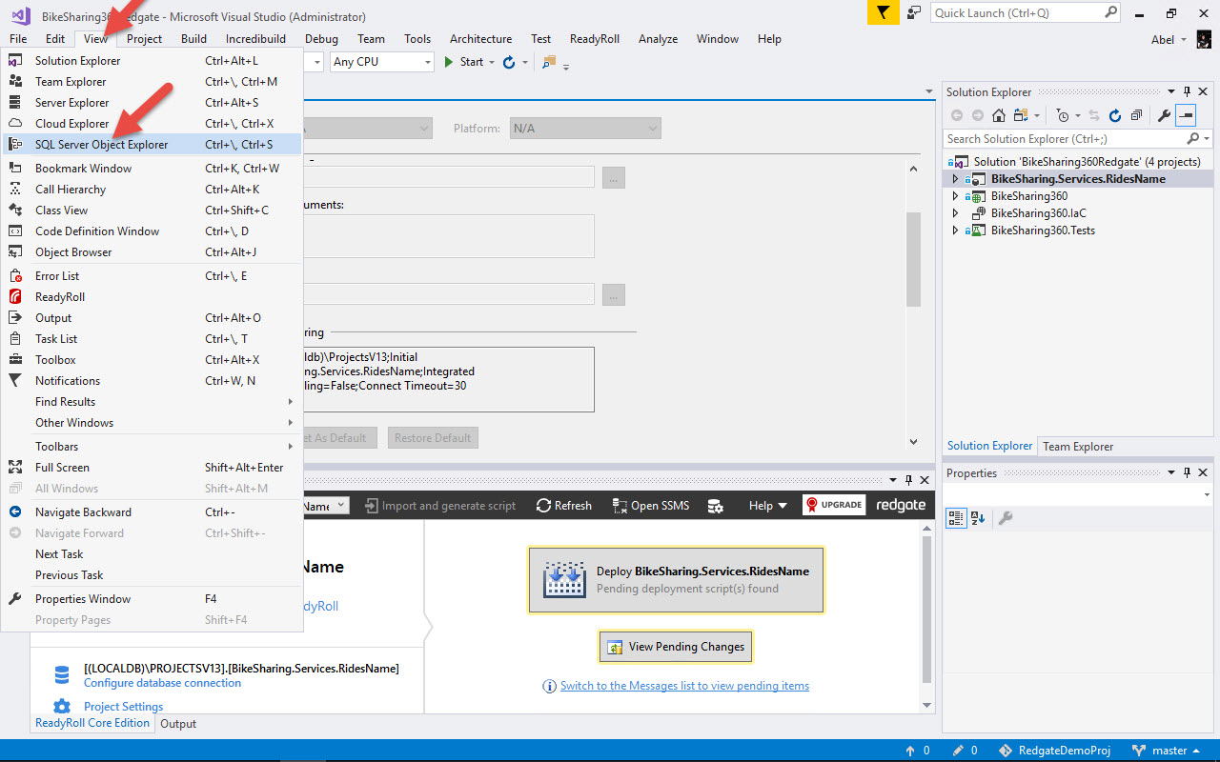Click the Project Settings link
The width and height of the screenshot is (1220, 762).
tap(123, 707)
